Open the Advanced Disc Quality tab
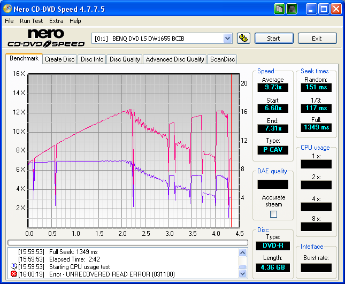Viewport: 345px width, 284px height. [175, 59]
